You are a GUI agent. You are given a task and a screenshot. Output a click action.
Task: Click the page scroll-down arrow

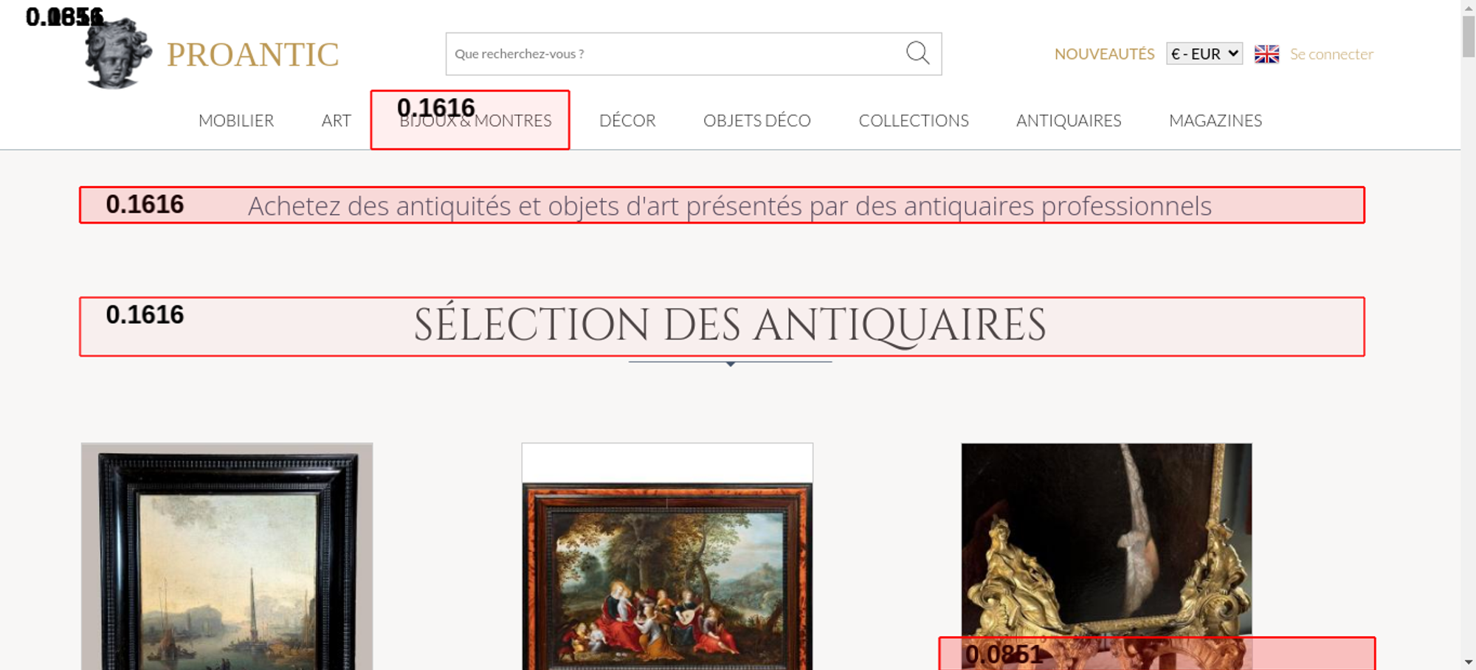point(1468,662)
